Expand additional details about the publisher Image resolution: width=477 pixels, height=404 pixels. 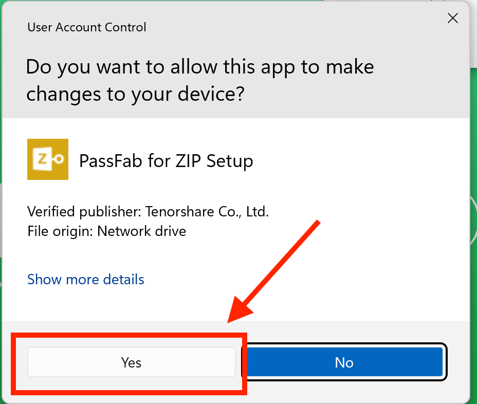(85, 279)
